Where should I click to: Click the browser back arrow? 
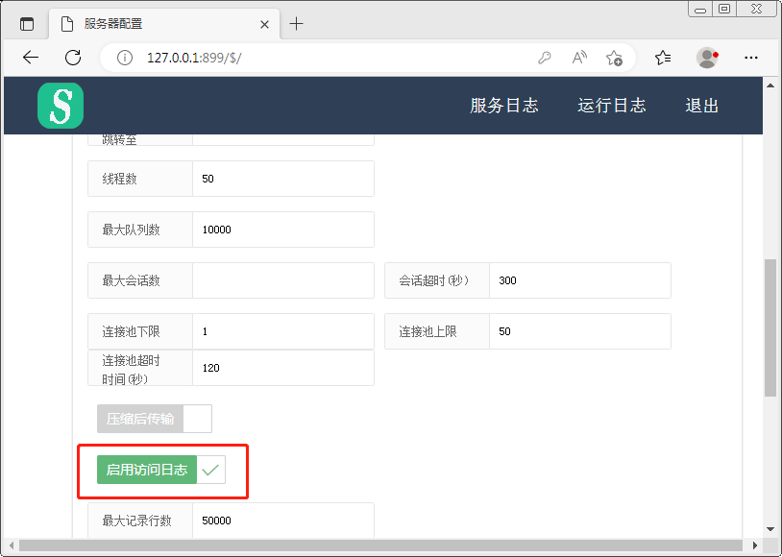point(31,58)
